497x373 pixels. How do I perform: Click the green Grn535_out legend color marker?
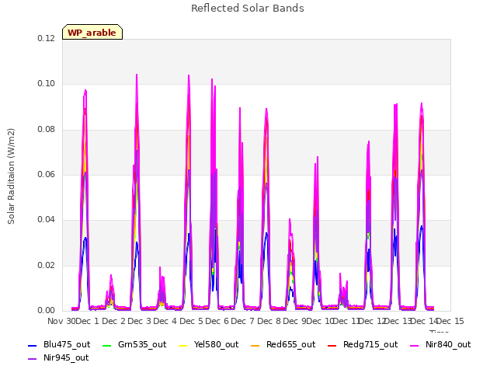[x=107, y=345]
